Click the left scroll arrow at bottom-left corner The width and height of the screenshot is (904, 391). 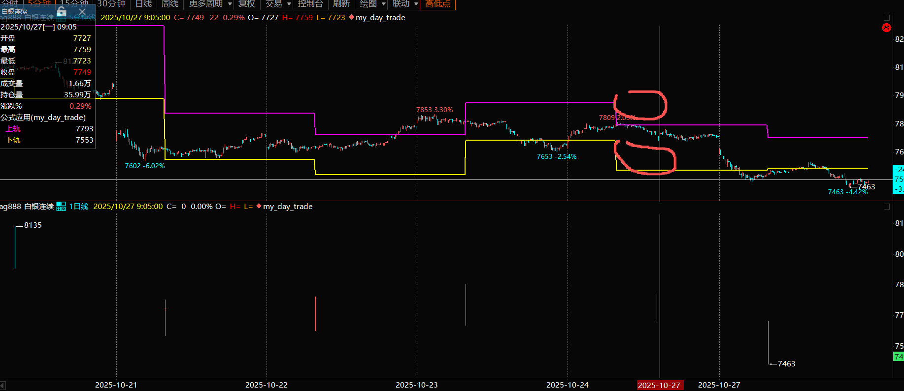click(x=3, y=385)
